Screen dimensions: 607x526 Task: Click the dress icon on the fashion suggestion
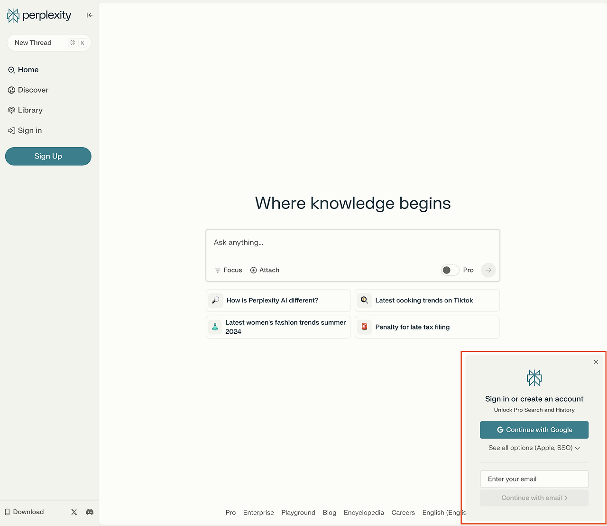[215, 327]
